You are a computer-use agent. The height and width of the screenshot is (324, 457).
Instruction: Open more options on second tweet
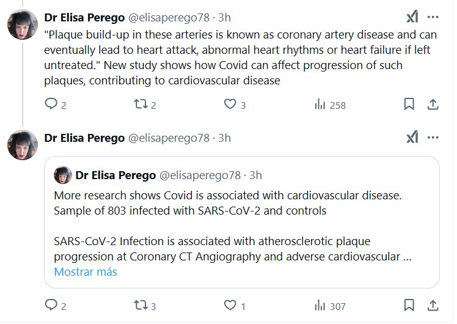tap(433, 138)
